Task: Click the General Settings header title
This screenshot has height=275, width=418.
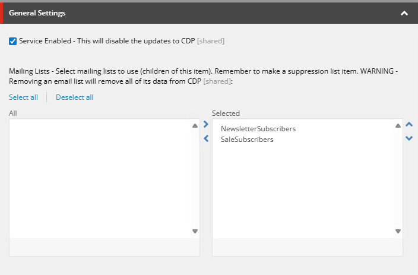Action: click(37, 13)
